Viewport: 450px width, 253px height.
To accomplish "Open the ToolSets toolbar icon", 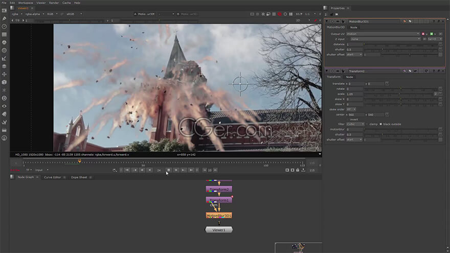I will pyautogui.click(x=4, y=122).
